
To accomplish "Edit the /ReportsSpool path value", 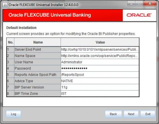I will click(x=100, y=75).
